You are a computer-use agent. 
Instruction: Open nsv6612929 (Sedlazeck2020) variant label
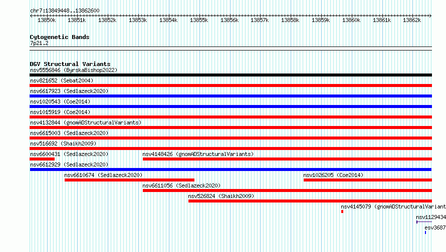pos(69,164)
